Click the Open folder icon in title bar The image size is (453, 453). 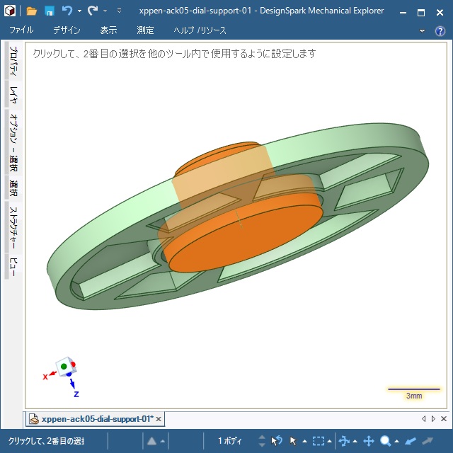pyautogui.click(x=31, y=11)
